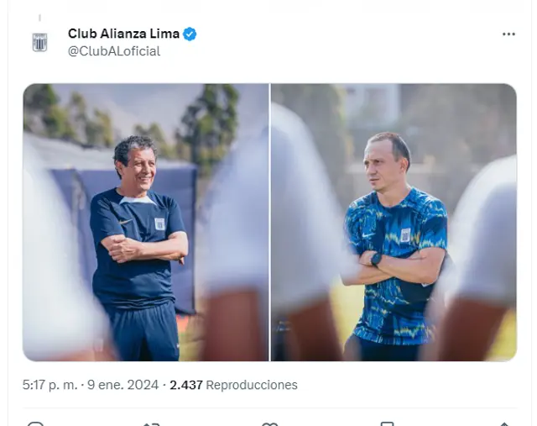Open the three-dot more options menu
This screenshot has height=426, width=537.
click(508, 34)
